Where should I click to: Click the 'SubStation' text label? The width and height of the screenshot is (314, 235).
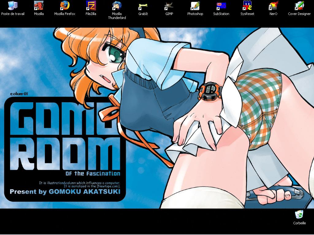[221, 14]
